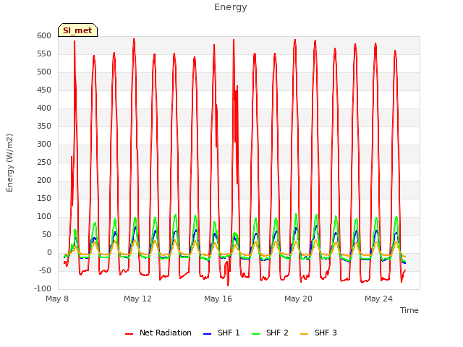This screenshot has height=347, width=463.
Task: Click the SI_met label tag
Action: (x=77, y=30)
